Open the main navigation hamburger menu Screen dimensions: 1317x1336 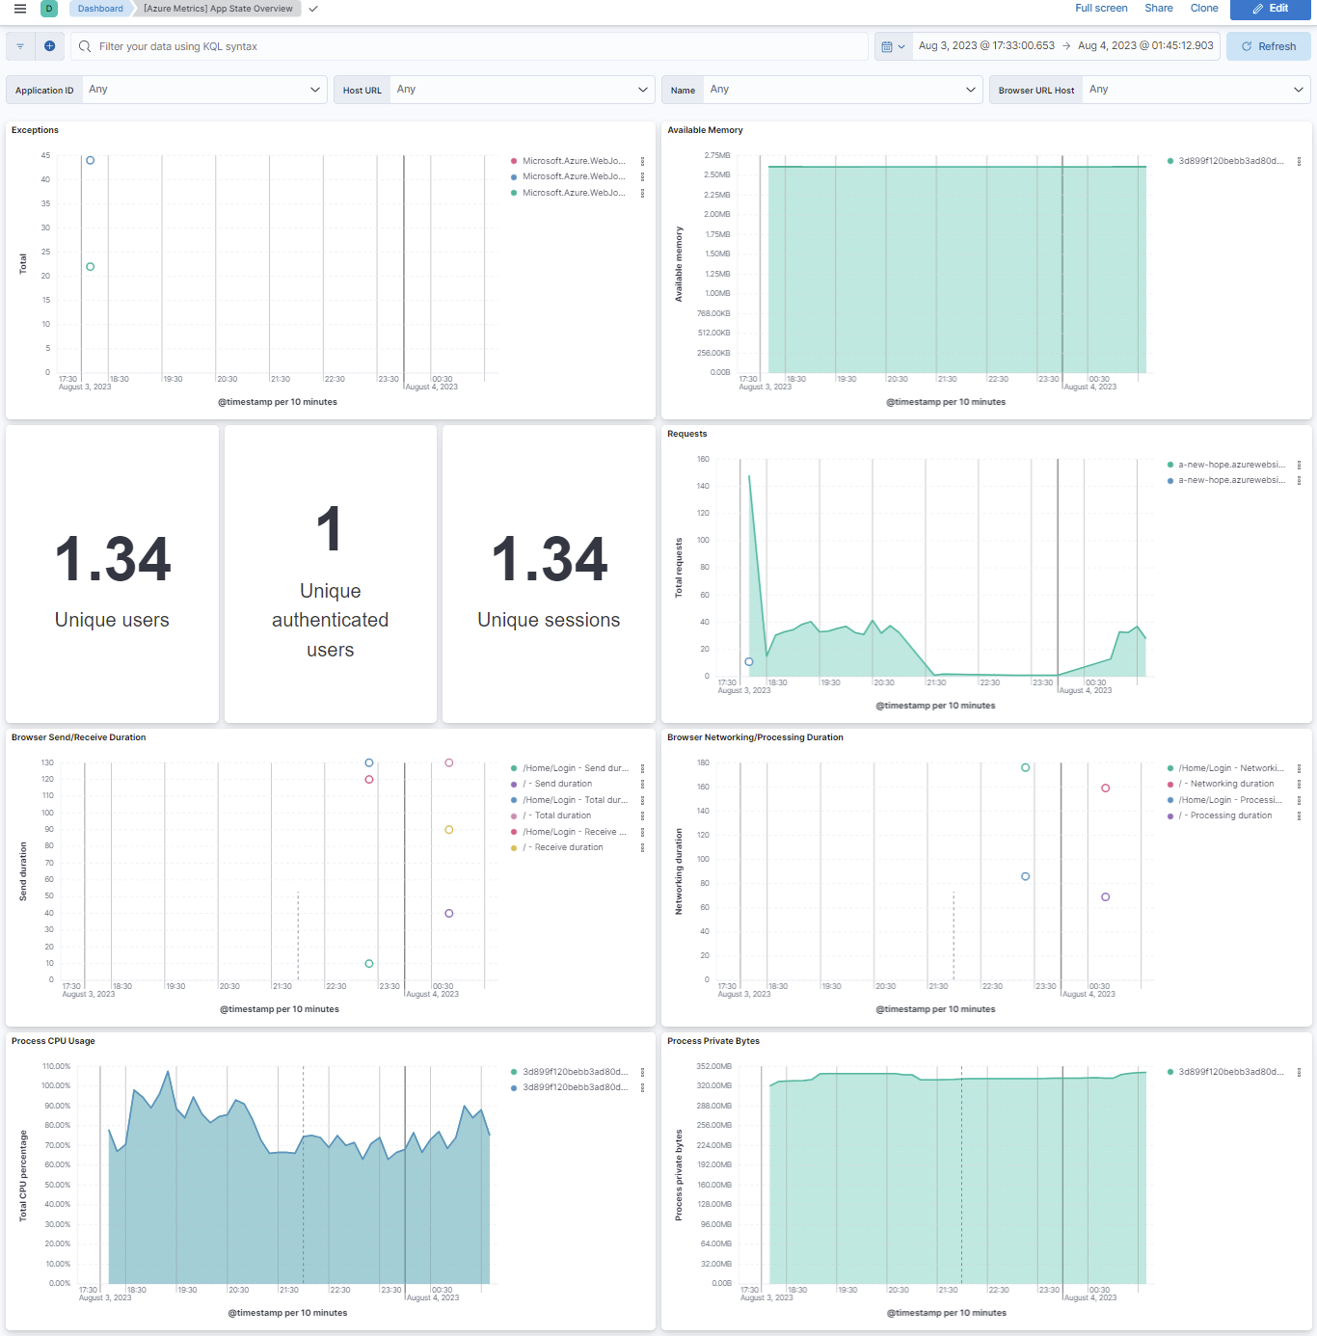[x=20, y=9]
